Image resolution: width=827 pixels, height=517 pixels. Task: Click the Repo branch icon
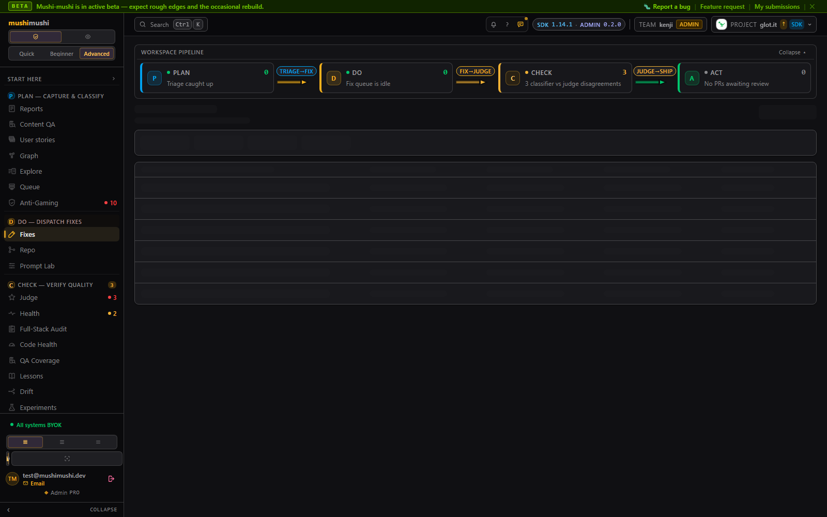pyautogui.click(x=12, y=250)
